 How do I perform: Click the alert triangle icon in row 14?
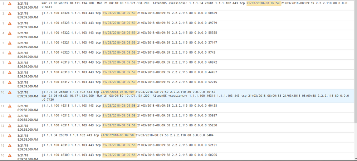[x=10, y=136]
